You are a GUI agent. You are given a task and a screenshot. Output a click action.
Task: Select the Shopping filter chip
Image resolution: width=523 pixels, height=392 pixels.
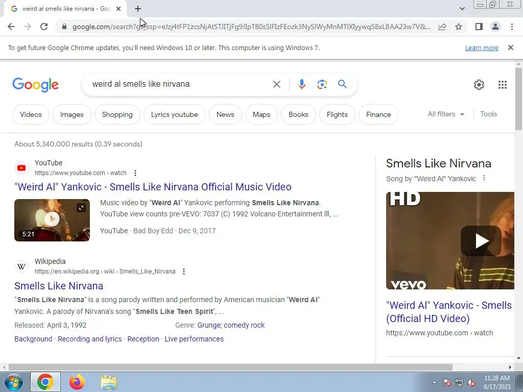[117, 114]
